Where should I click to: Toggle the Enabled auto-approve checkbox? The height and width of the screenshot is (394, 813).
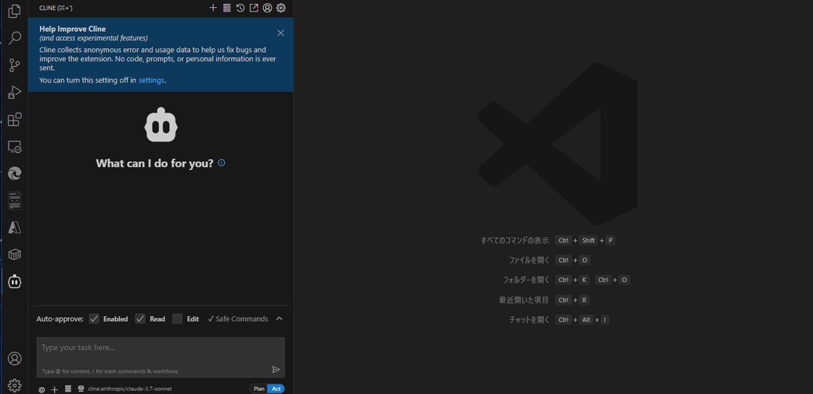tap(94, 319)
